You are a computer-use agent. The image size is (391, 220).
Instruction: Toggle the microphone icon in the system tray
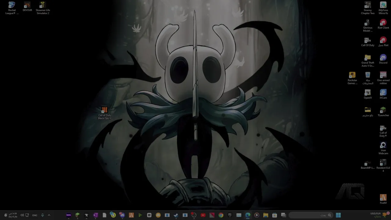[42, 215]
